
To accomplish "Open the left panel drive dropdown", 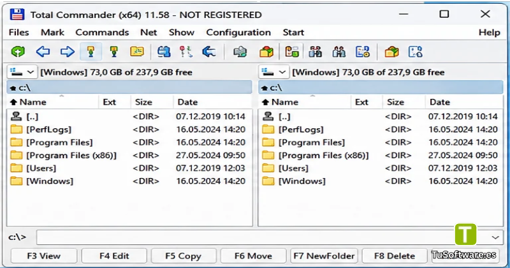I will tap(22, 72).
